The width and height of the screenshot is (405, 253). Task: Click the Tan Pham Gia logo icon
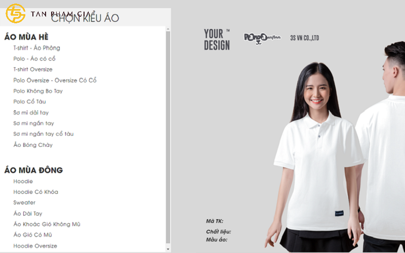coord(15,14)
